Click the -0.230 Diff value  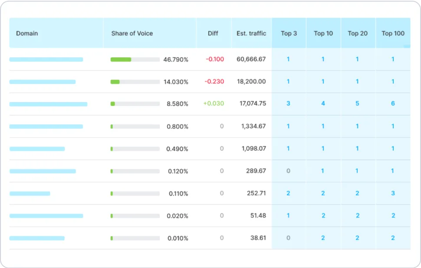pyautogui.click(x=215, y=82)
